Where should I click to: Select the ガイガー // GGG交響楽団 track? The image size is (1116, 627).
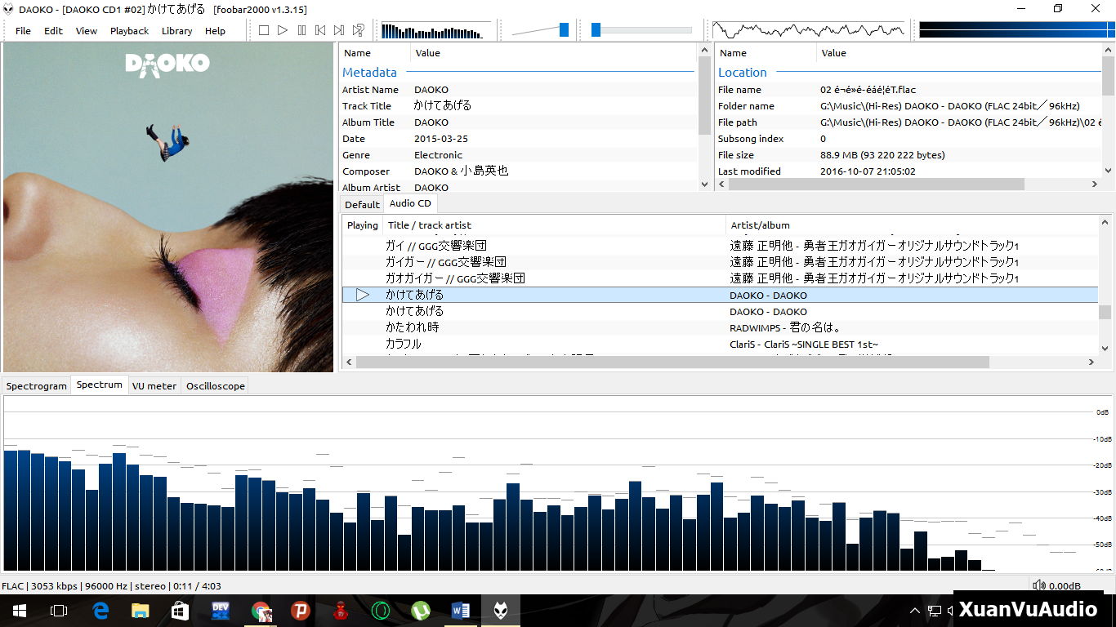(x=720, y=262)
